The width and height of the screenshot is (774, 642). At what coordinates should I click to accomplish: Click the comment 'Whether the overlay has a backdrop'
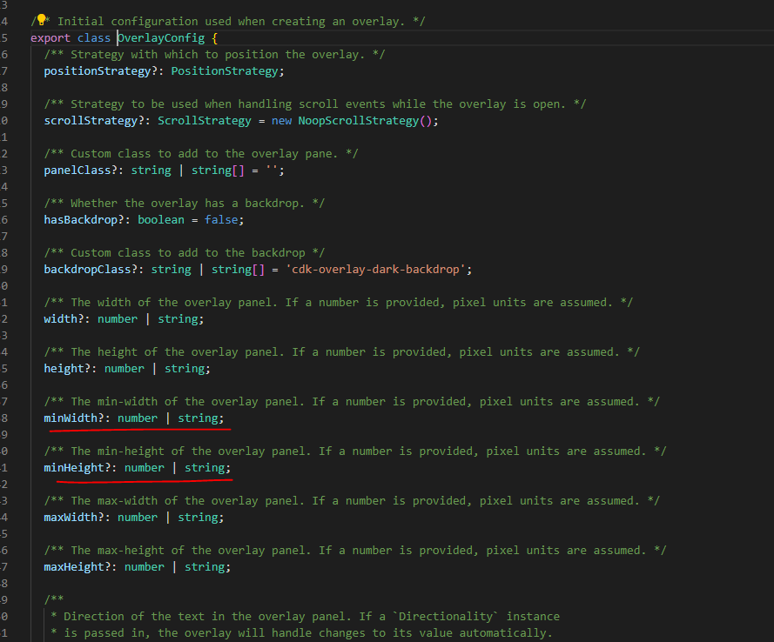(x=184, y=204)
